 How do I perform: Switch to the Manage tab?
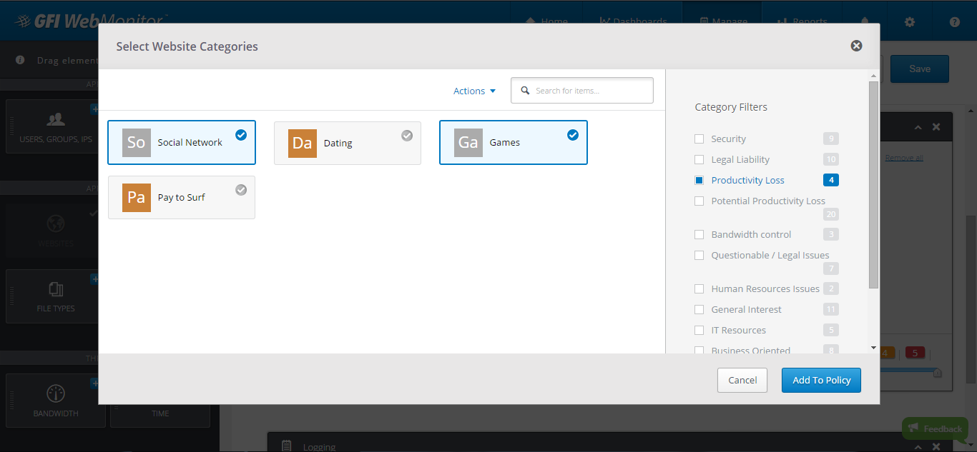[723, 21]
